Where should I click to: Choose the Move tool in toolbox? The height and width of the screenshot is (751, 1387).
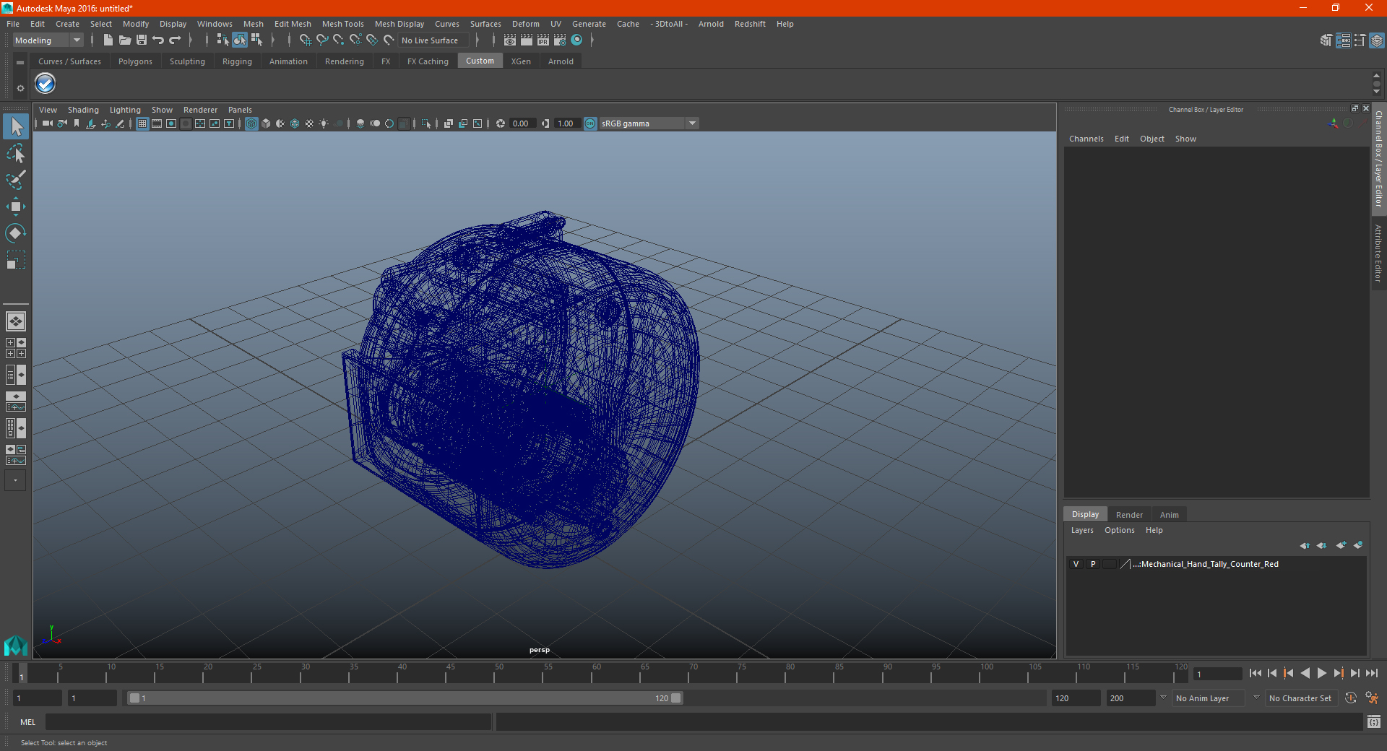coord(16,207)
